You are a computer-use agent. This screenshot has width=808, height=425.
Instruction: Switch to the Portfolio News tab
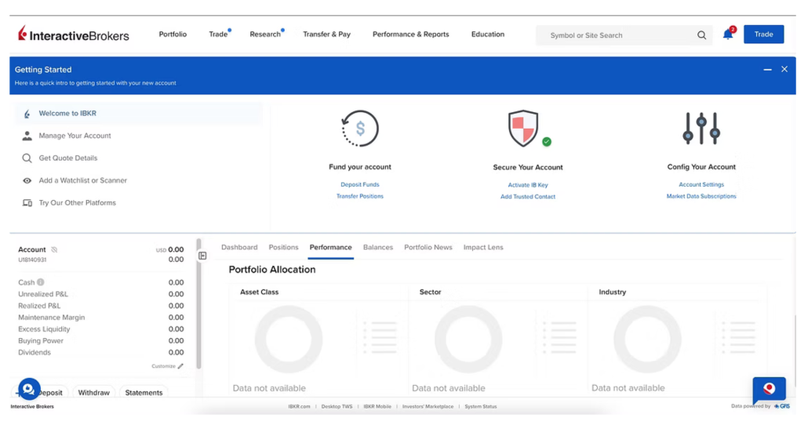tap(428, 247)
